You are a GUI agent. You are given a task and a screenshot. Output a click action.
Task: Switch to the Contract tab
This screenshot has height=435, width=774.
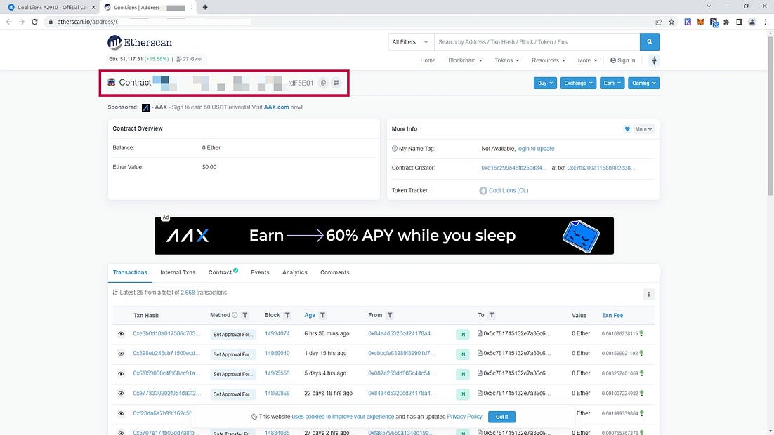(223, 272)
